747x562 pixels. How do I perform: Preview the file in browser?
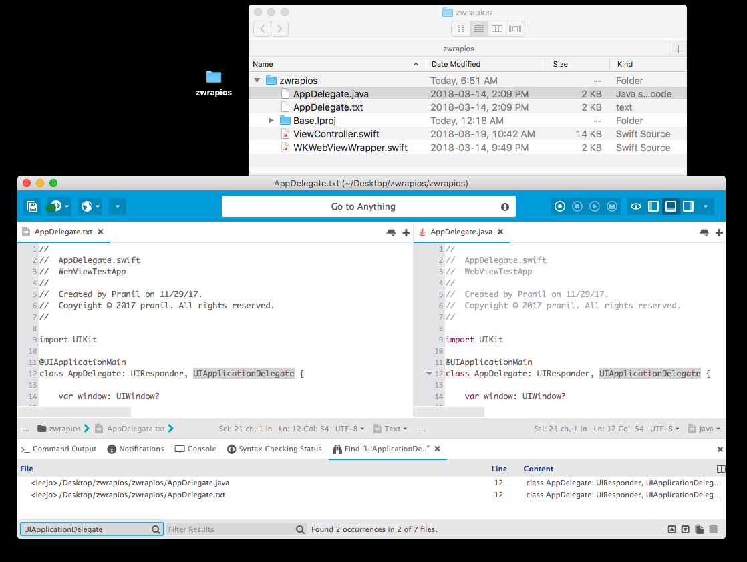87,206
